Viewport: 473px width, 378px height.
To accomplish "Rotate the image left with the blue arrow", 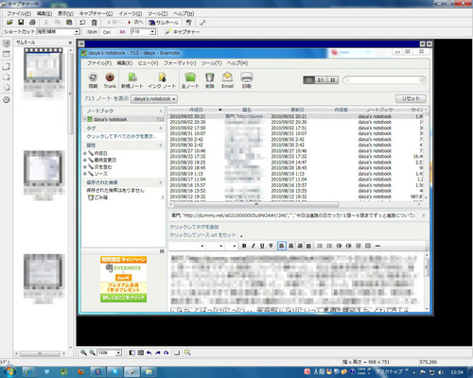I will pos(149,352).
